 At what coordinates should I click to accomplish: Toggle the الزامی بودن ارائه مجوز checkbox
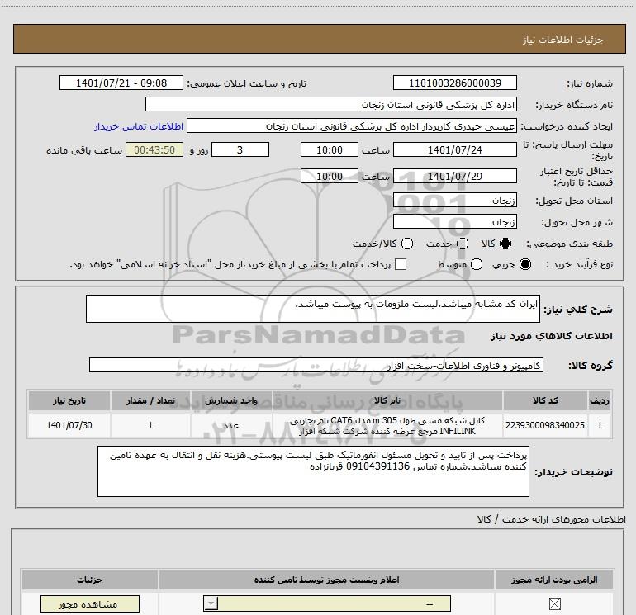(x=554, y=604)
